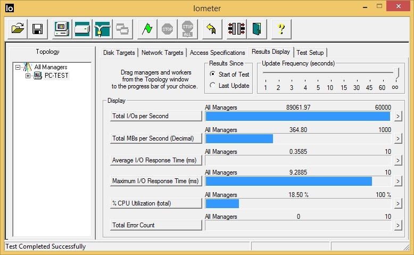The image size is (414, 255).
Task: Click the 364.80 MBs value
Action: (298, 130)
